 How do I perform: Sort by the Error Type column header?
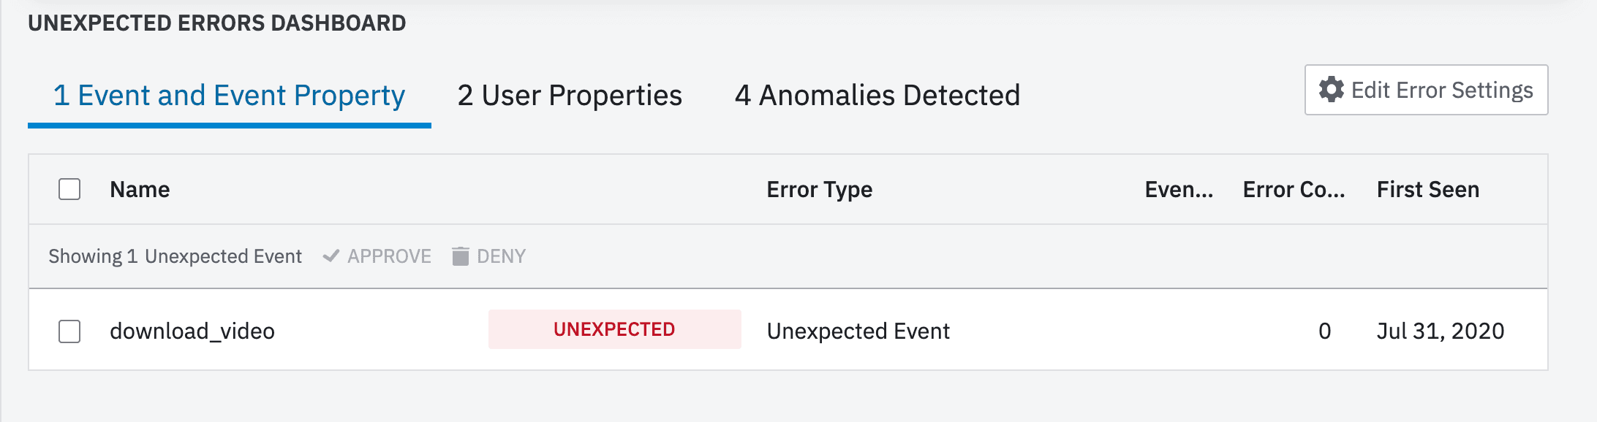click(819, 190)
